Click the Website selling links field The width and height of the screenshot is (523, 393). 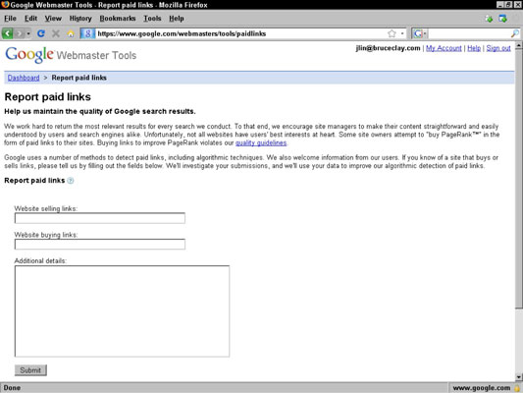(100, 218)
